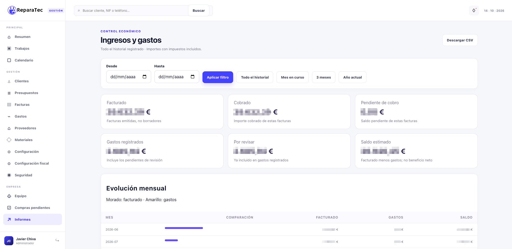The image size is (512, 249).
Task: Click the 2026-07 month cell
Action: (x=112, y=242)
